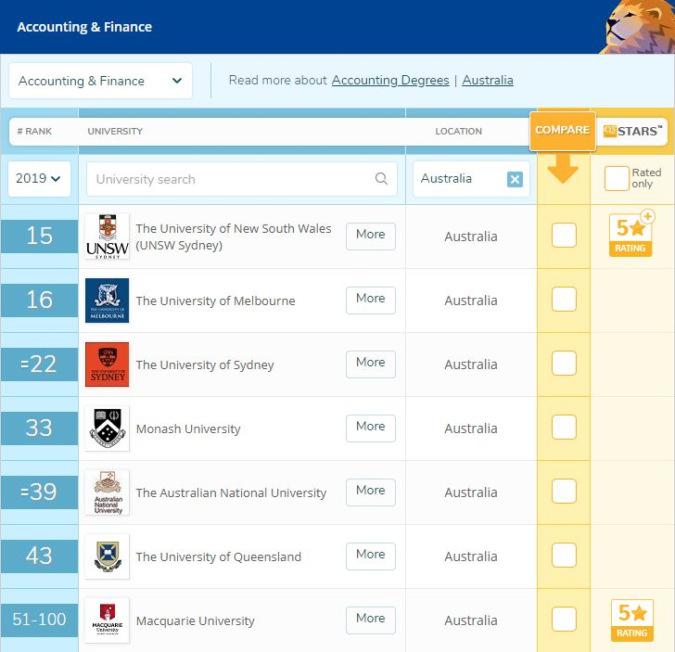Click the Australian National University logo
The image size is (675, 652).
pyautogui.click(x=107, y=492)
